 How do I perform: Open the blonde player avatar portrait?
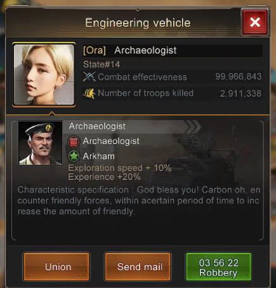point(44,75)
